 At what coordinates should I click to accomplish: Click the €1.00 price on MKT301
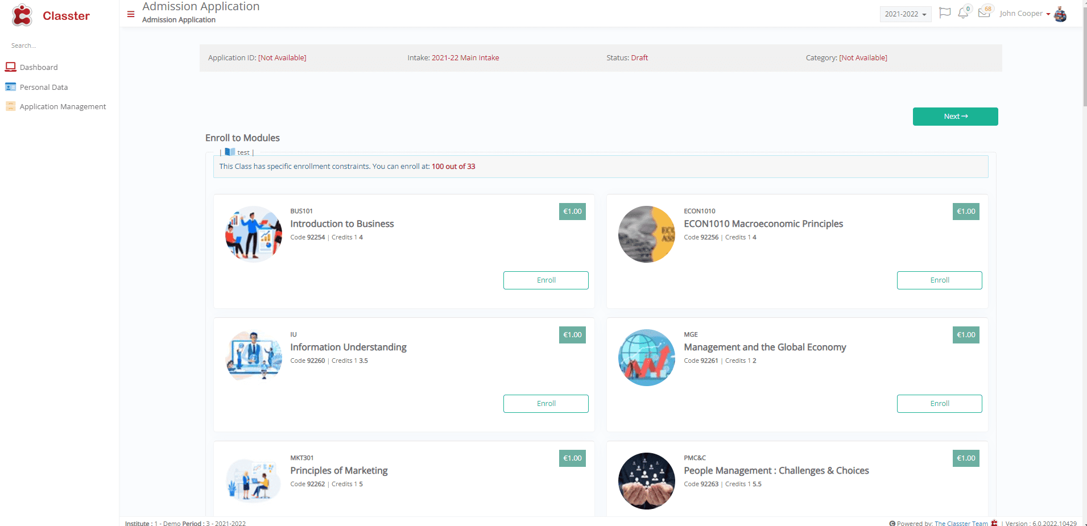pyautogui.click(x=572, y=458)
